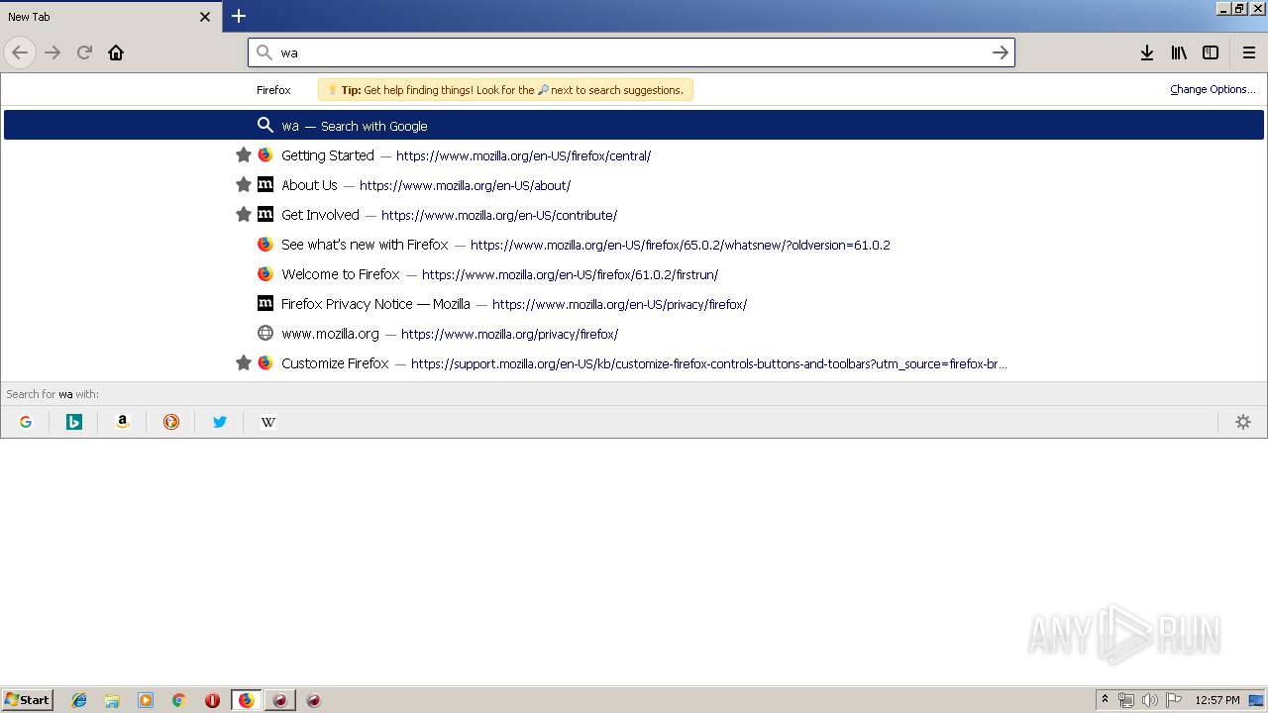Click the yellow Tip message about search suggestions
The height and width of the screenshot is (713, 1268).
tap(505, 90)
